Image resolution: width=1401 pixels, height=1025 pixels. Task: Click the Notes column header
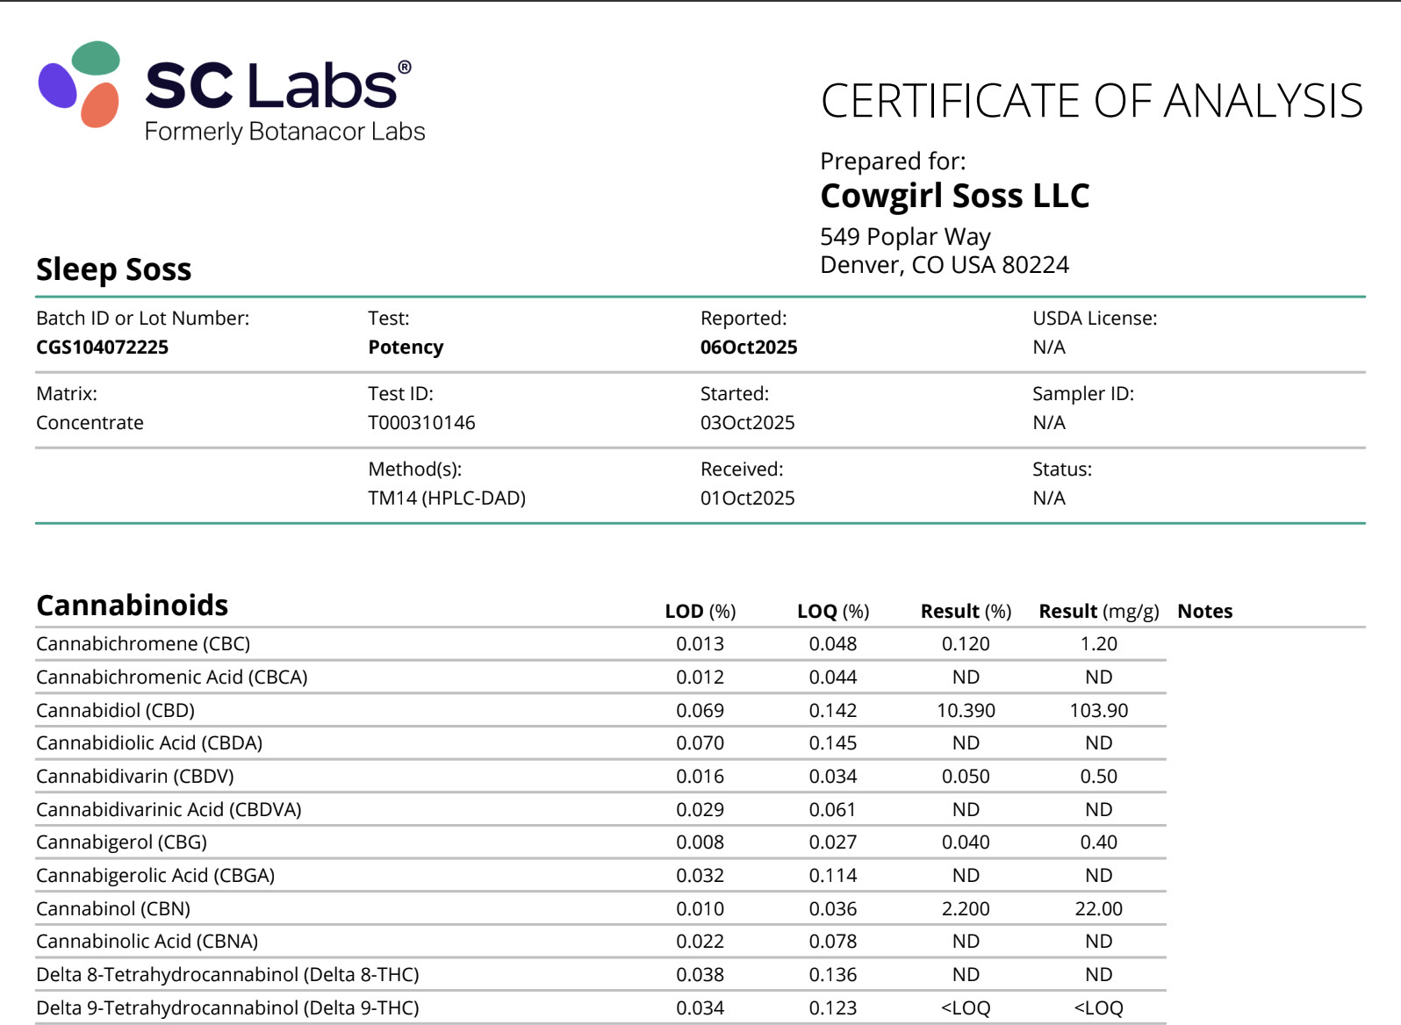pyautogui.click(x=1204, y=612)
